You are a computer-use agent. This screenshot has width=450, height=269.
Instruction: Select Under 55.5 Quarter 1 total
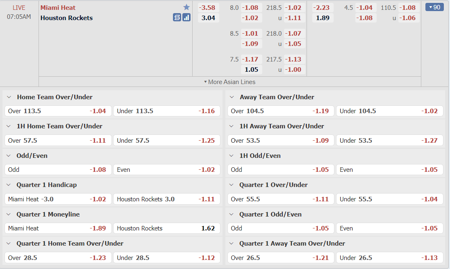[x=390, y=199]
